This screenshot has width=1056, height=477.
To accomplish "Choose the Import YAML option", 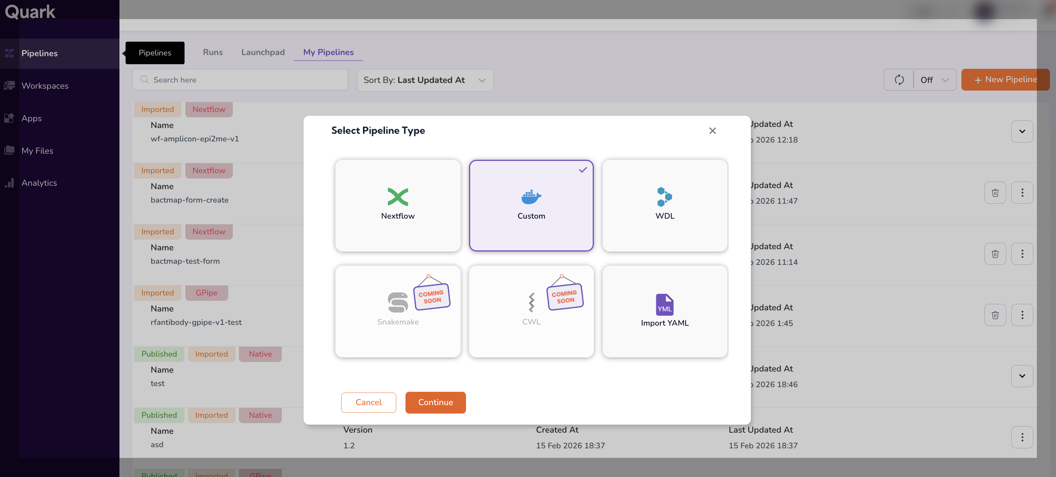I will click(664, 312).
